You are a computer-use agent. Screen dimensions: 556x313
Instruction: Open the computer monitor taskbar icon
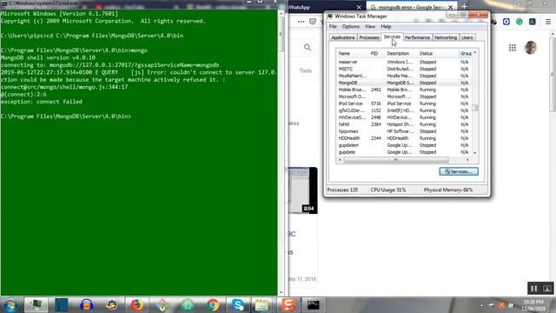tap(36, 305)
